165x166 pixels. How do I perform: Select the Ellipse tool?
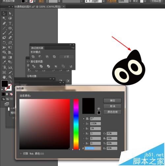click(10, 28)
